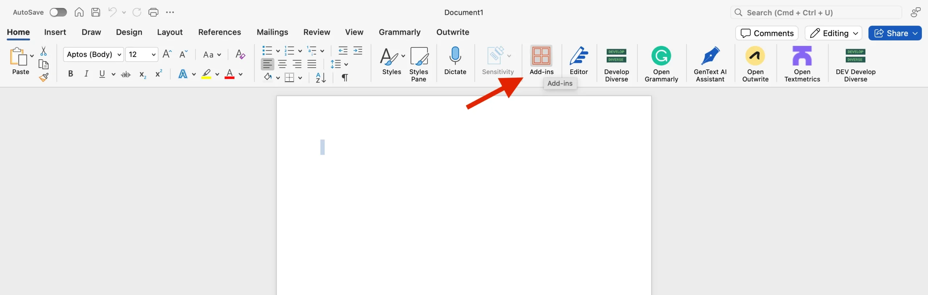Toggle bold formatting
Viewport: 928px width, 295px height.
[x=71, y=74]
